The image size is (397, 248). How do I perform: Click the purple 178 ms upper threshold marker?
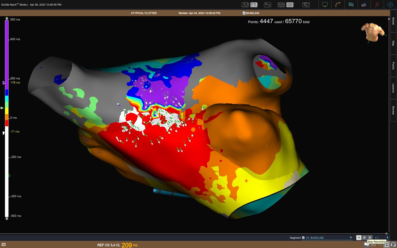(x=4, y=83)
